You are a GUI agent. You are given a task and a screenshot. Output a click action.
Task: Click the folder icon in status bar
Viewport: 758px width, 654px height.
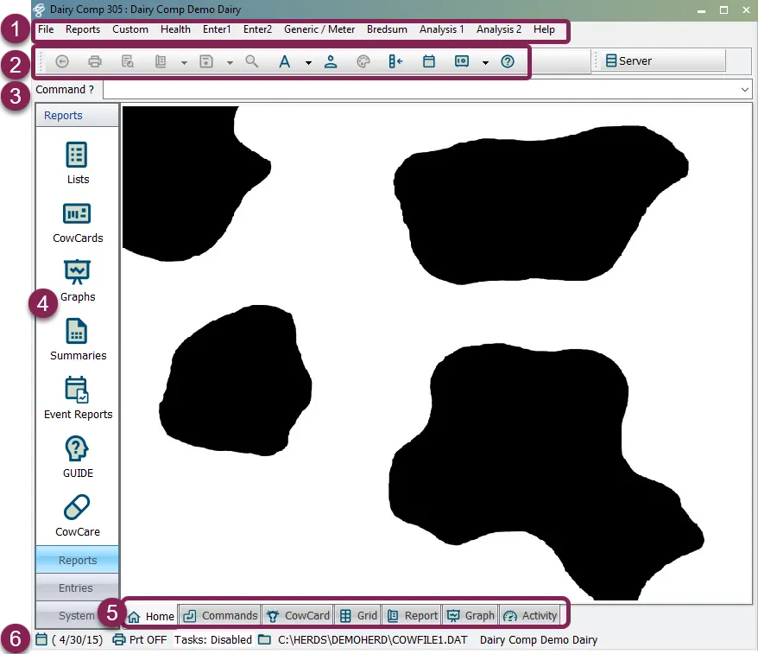[264, 639]
